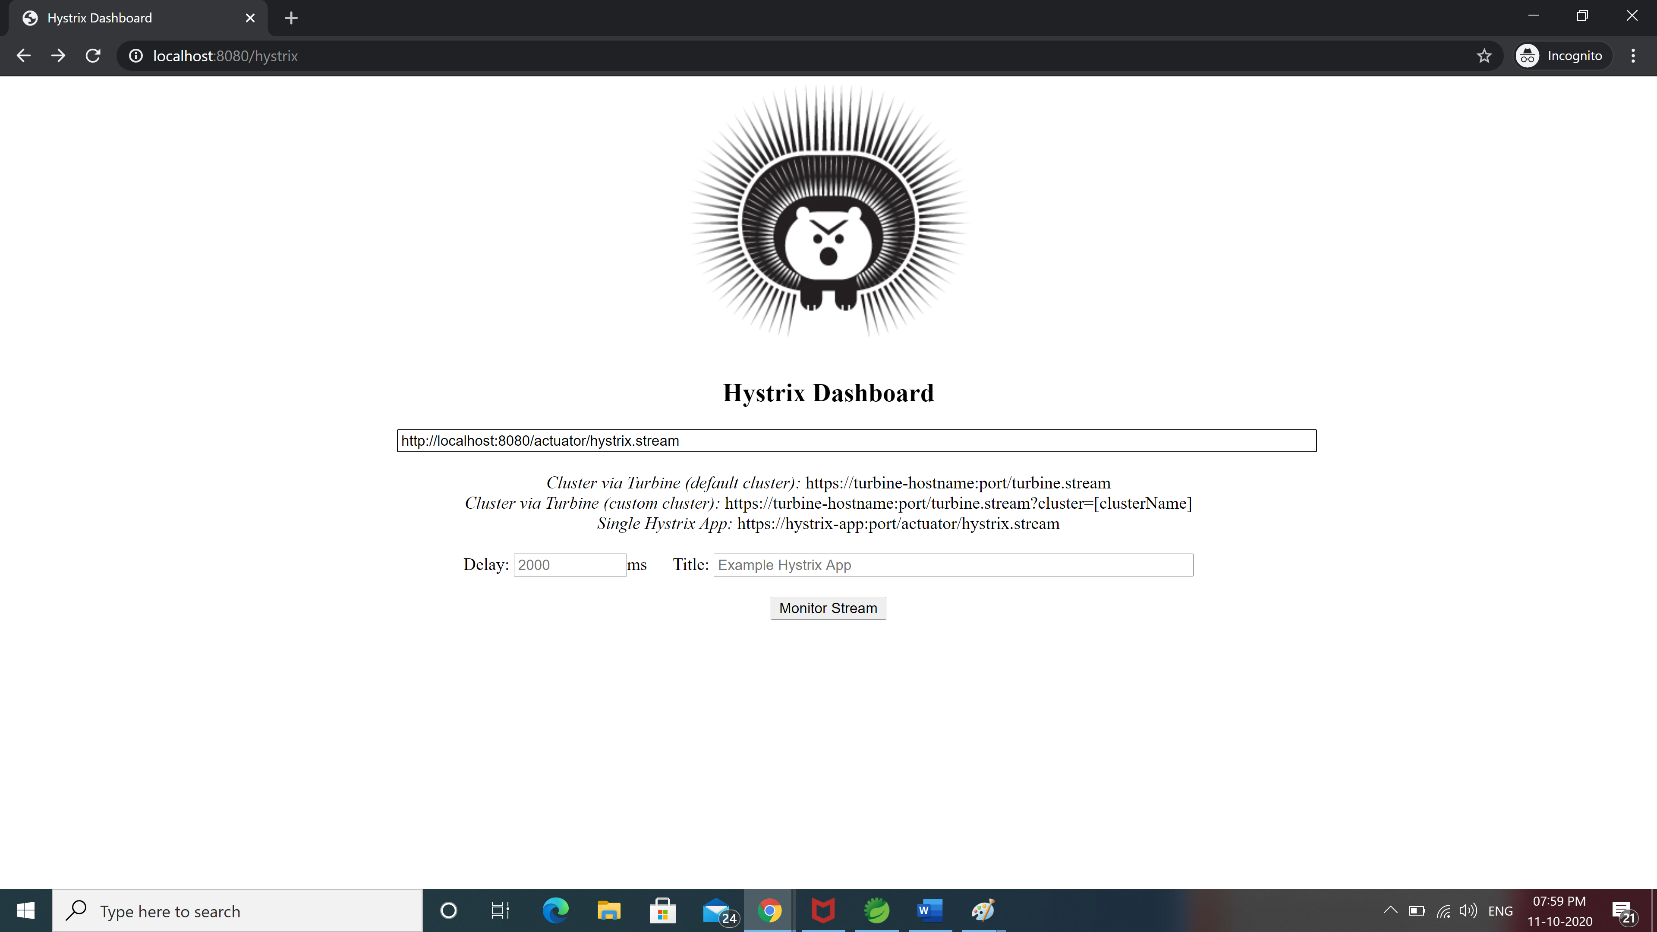Open Microsoft Edge from the taskbar

click(555, 910)
